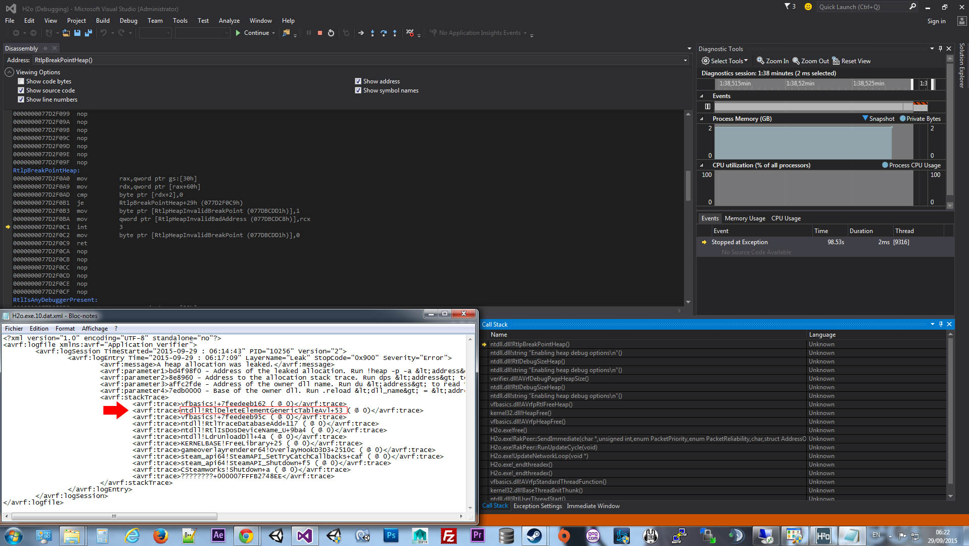The width and height of the screenshot is (969, 546).
Task: Click Reset View in Diagnostic Tools
Action: (851, 61)
